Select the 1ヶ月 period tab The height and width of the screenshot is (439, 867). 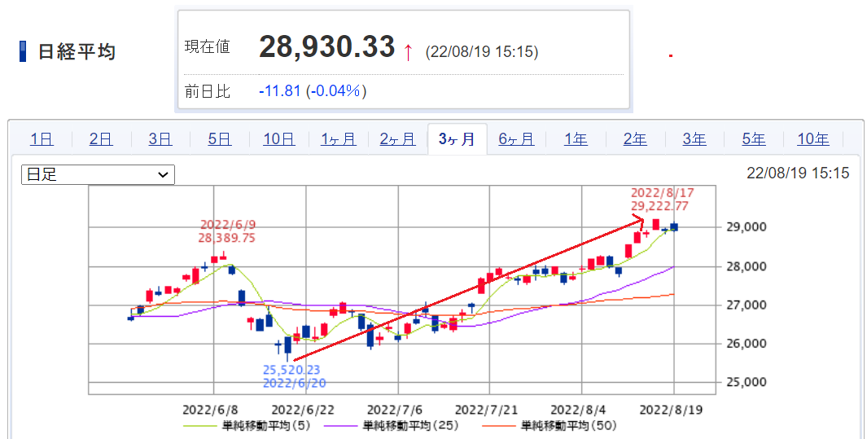339,138
